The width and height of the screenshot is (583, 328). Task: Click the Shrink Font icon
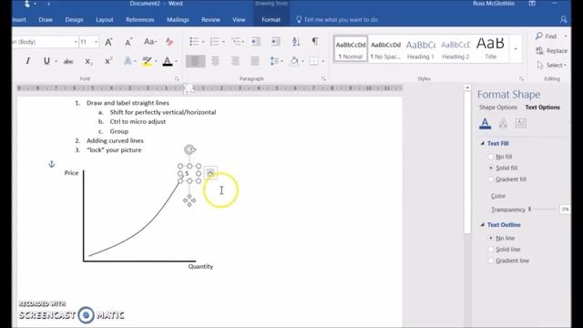point(128,42)
